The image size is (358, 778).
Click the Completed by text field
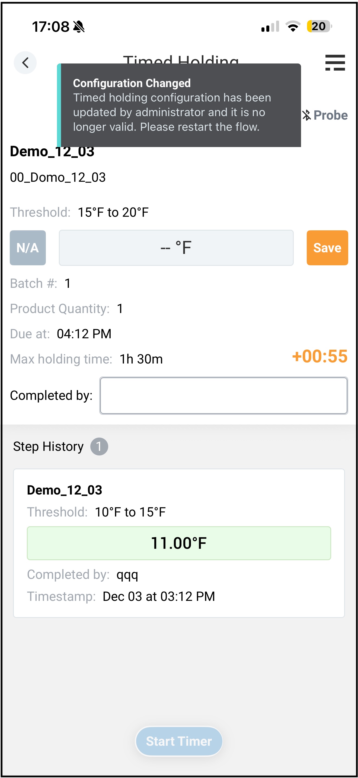pyautogui.click(x=223, y=395)
